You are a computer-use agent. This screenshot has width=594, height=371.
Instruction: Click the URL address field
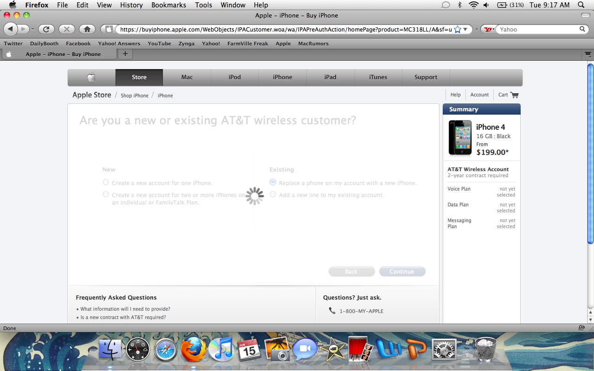tap(285, 29)
